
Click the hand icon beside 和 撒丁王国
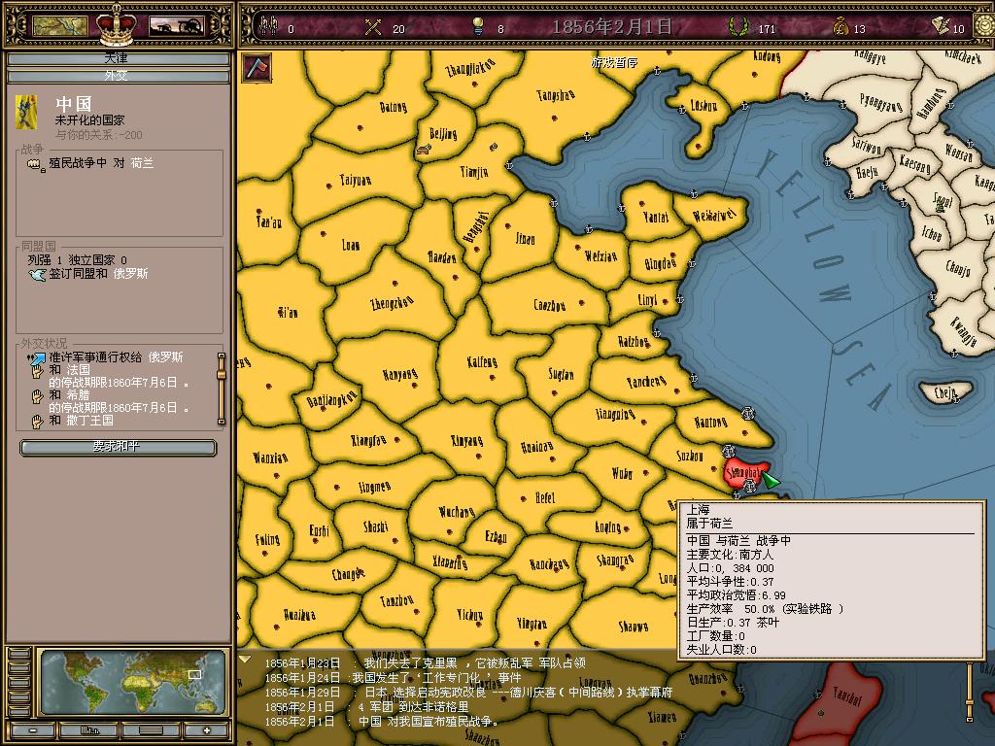tap(38, 422)
